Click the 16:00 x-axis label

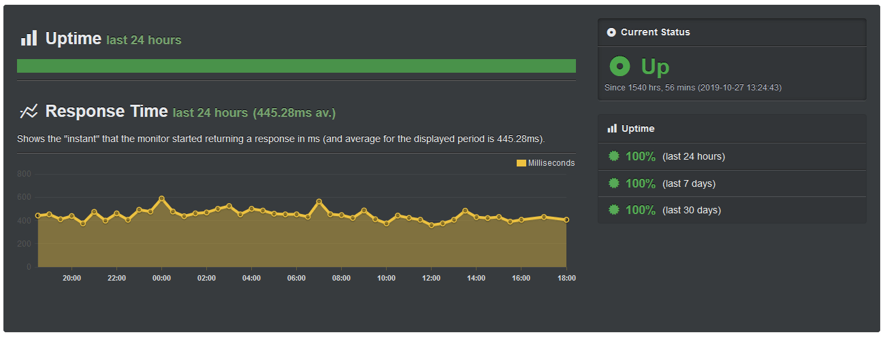click(x=521, y=278)
